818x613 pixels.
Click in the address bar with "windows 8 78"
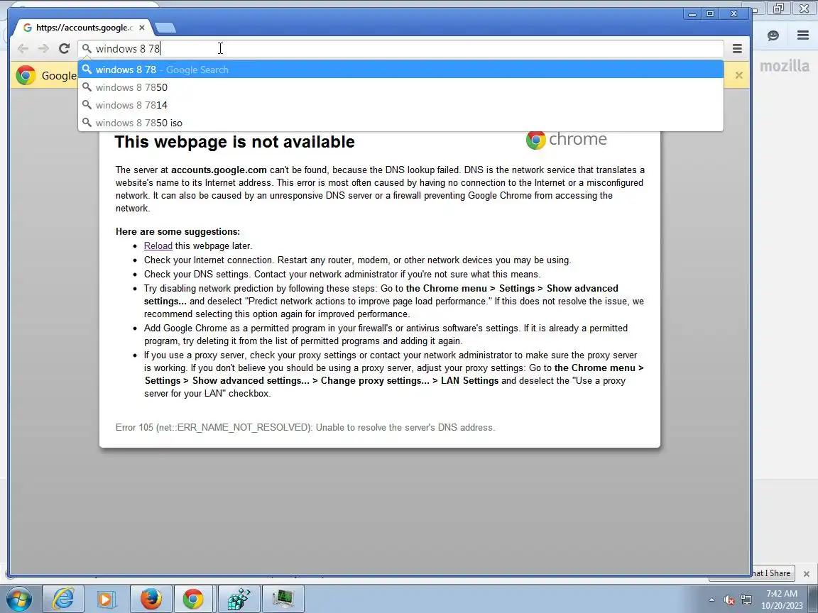(400, 48)
